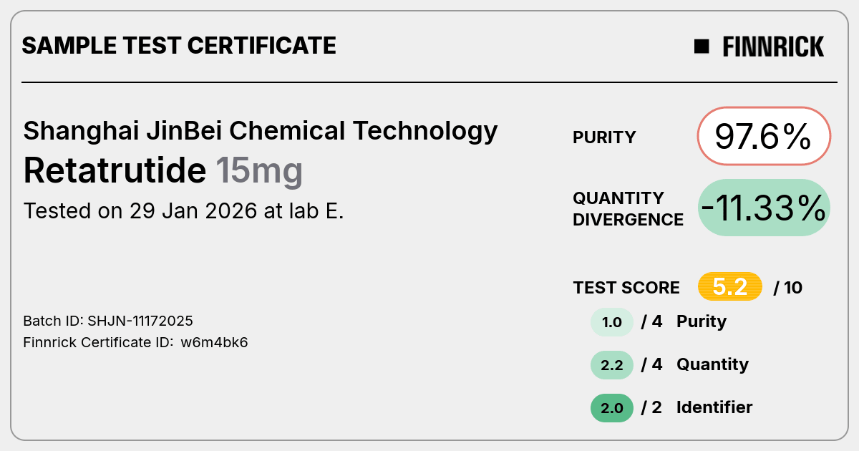Click the Quantity score row label

click(712, 364)
